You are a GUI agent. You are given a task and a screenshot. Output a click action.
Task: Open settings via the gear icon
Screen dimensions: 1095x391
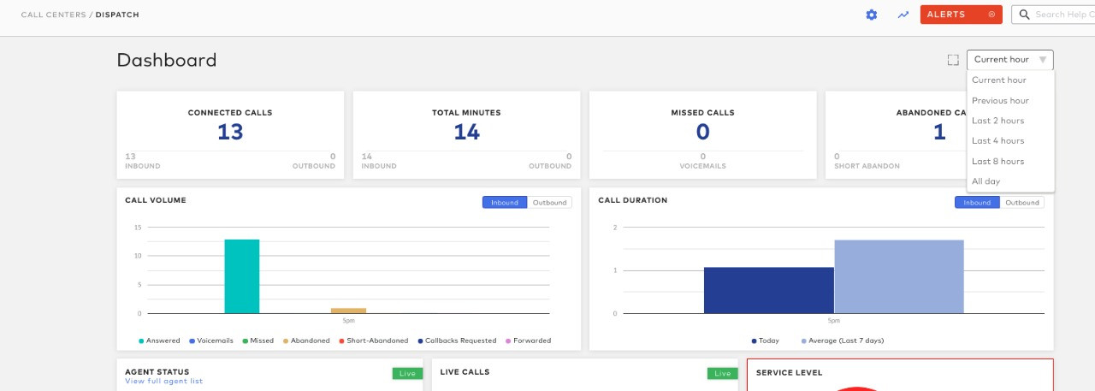[872, 15]
